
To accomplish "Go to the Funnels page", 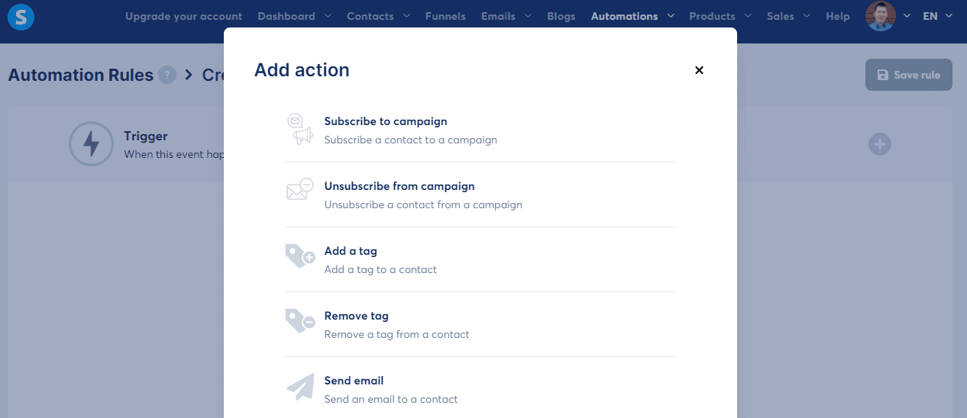I will (x=445, y=16).
